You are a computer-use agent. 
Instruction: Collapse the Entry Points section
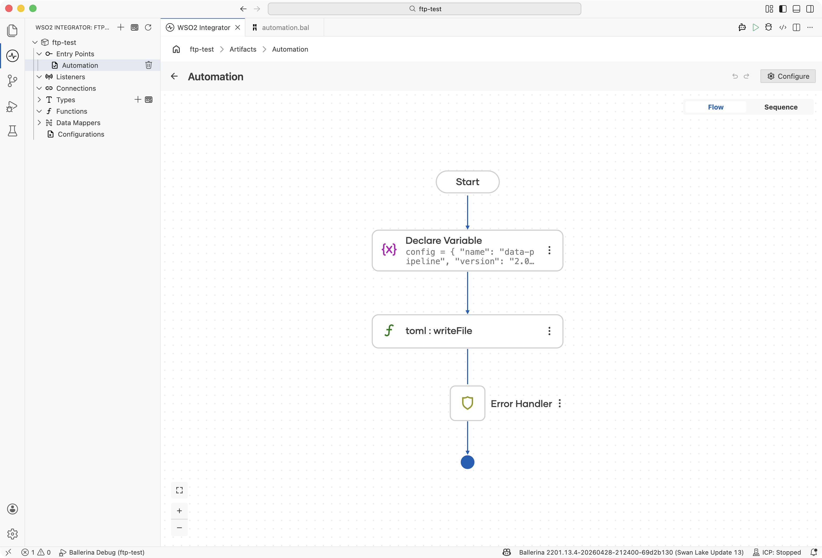pos(39,54)
